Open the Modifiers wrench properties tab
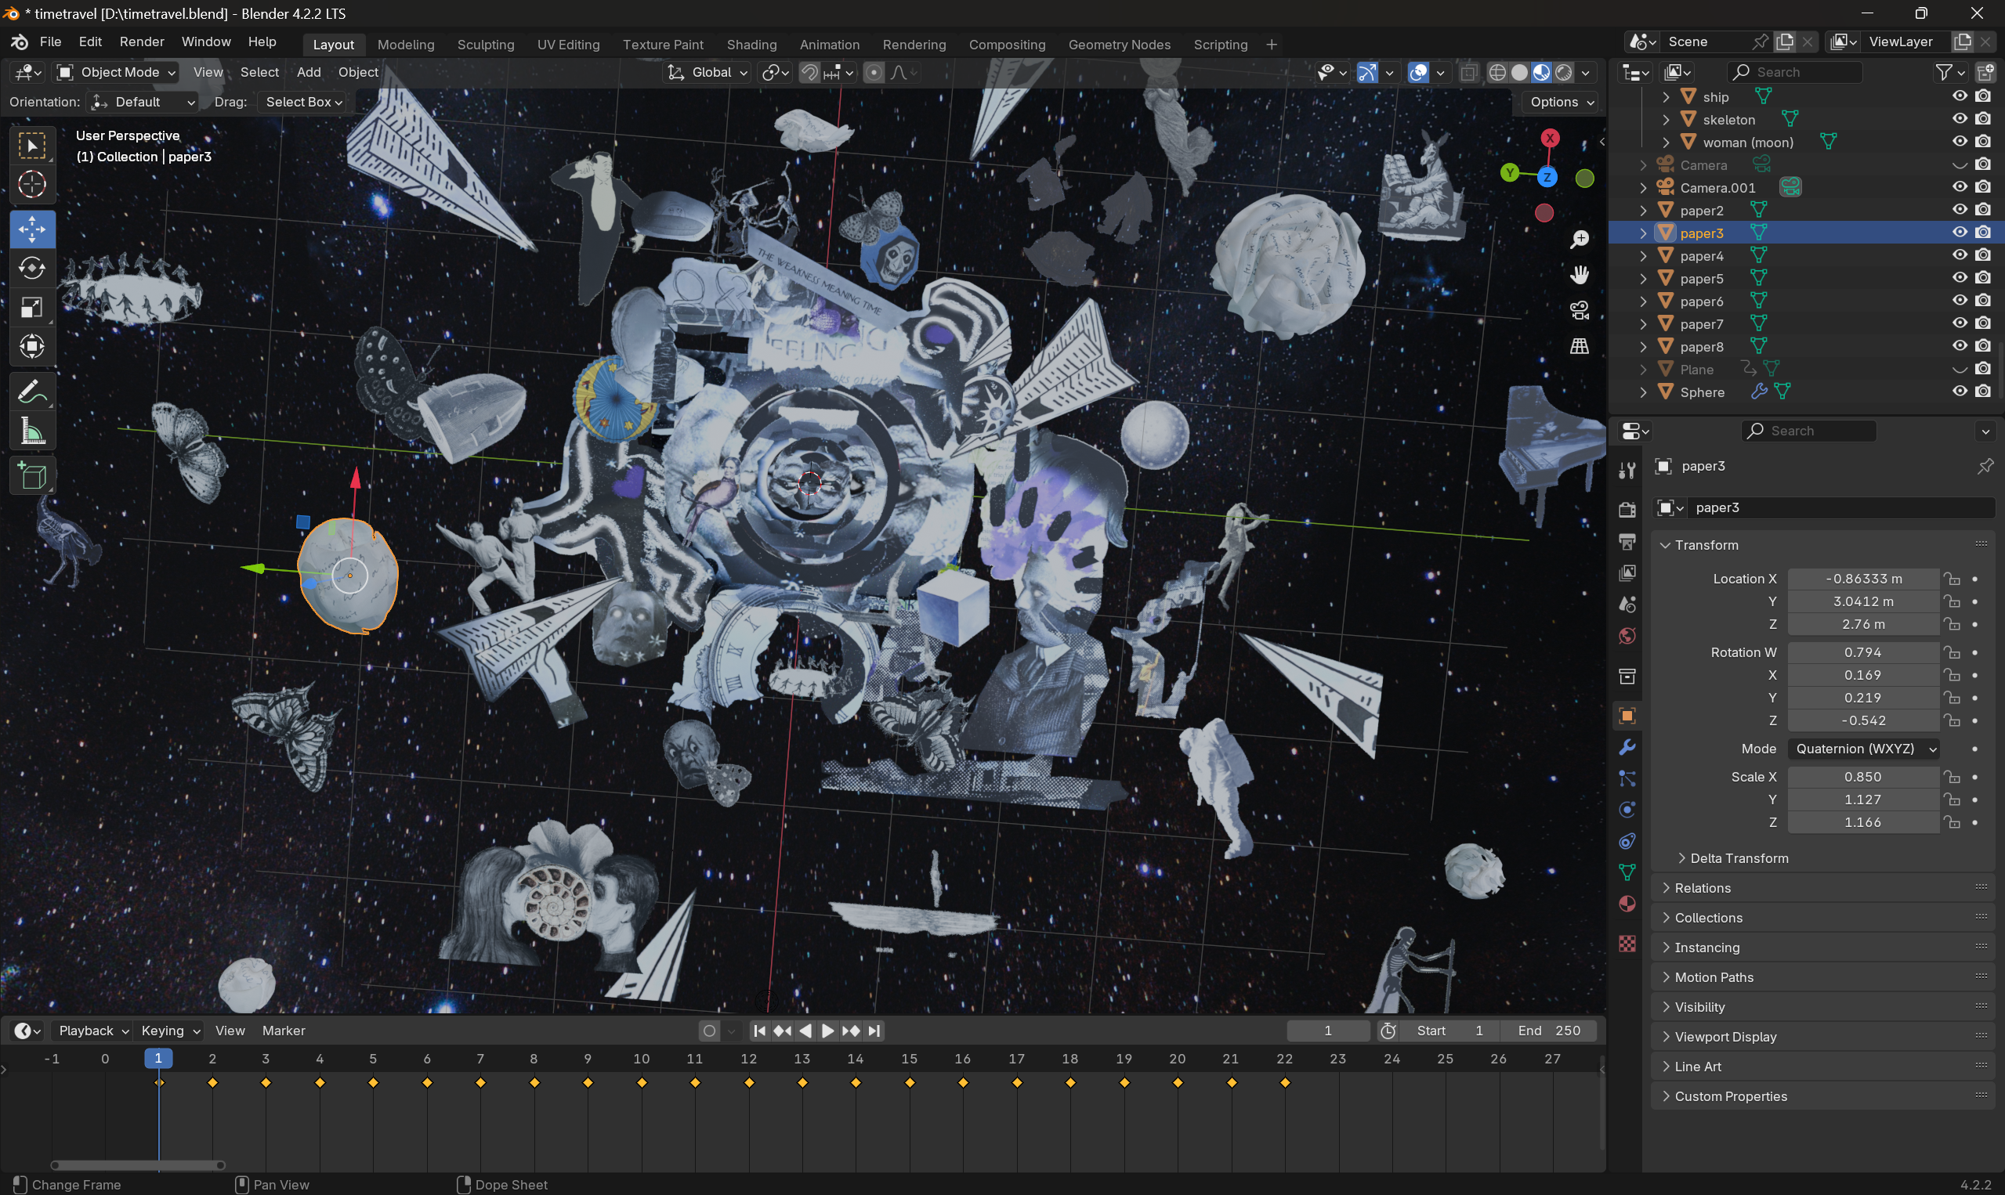 1627,747
